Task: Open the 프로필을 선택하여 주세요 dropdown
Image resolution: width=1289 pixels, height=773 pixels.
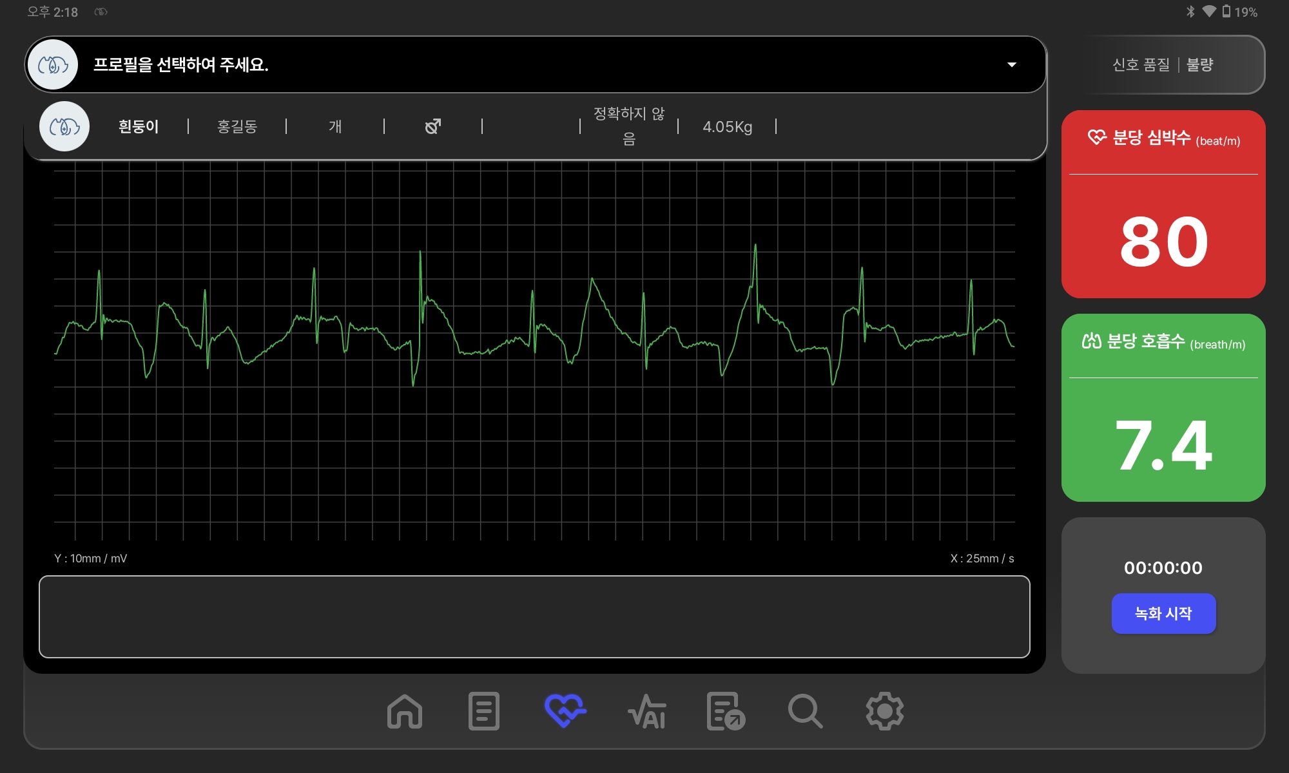Action: 535,64
